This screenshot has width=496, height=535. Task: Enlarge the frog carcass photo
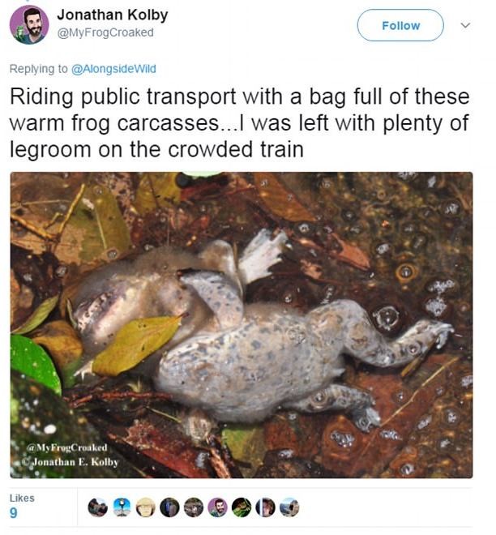[241, 324]
